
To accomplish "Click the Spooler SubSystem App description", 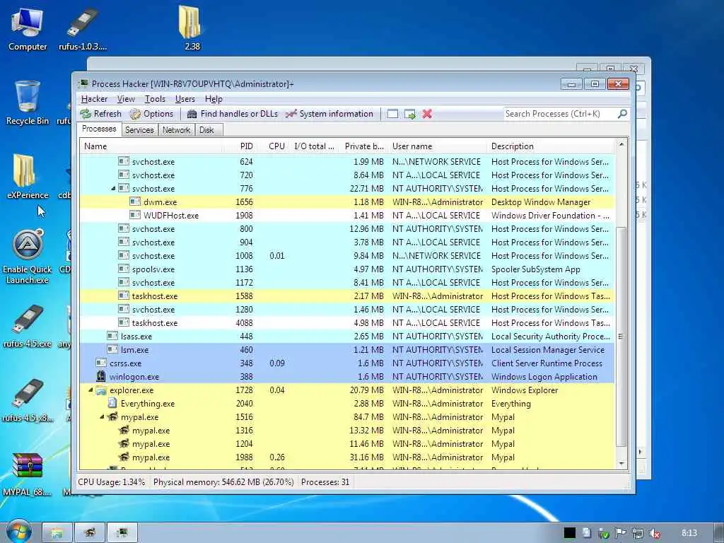I will click(x=536, y=269).
